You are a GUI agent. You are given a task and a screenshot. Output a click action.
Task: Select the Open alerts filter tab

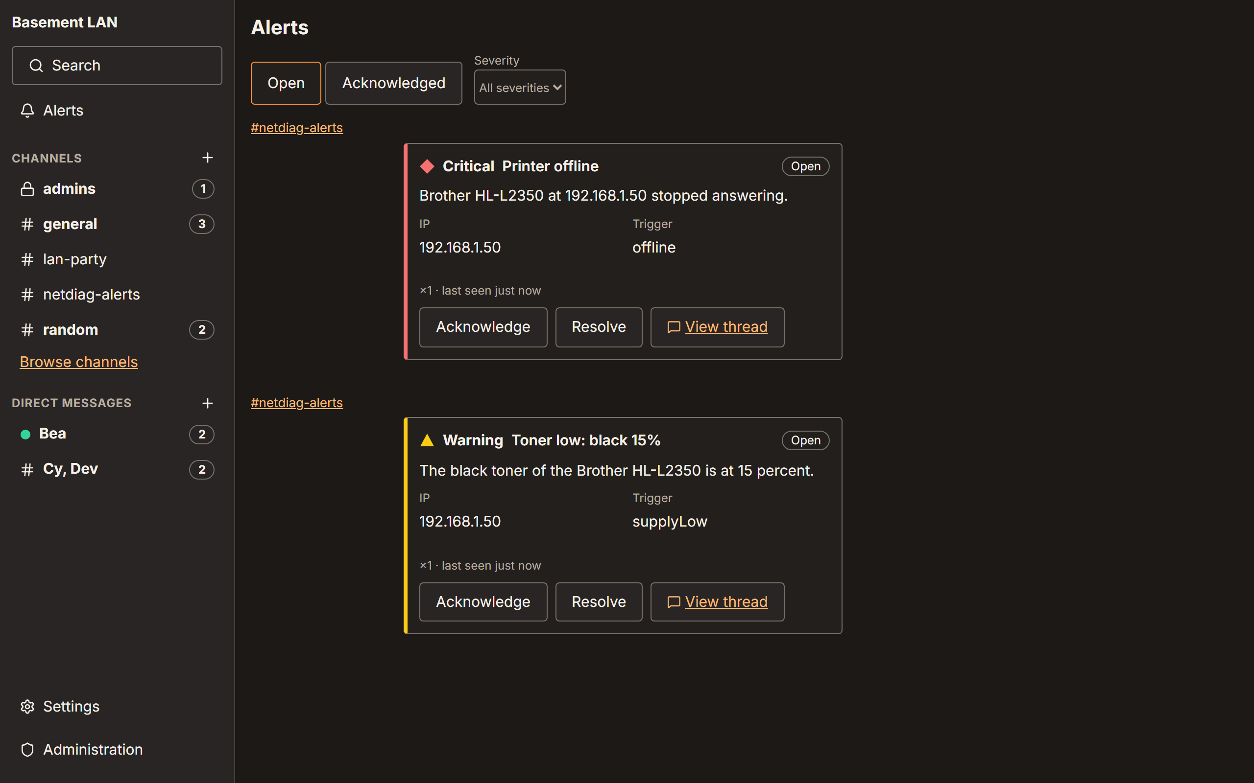click(286, 83)
